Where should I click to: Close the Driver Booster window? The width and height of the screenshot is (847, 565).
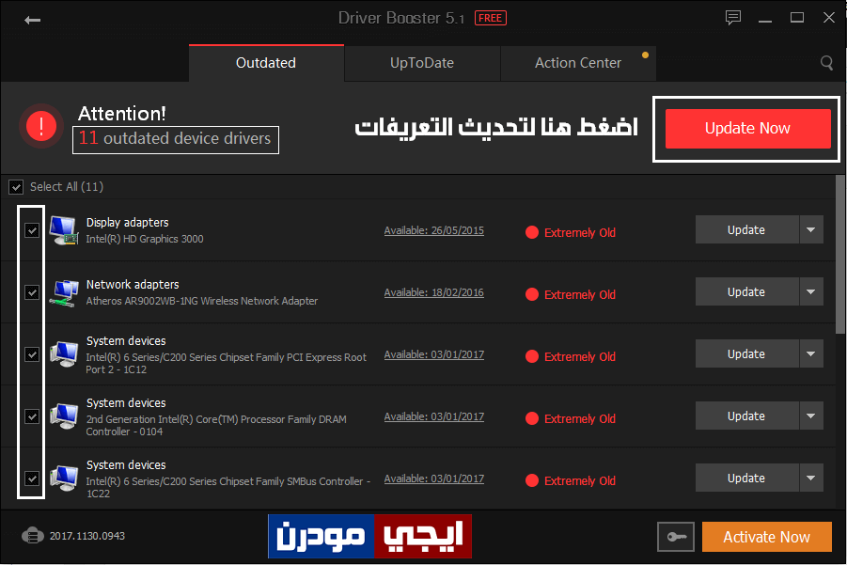828,18
